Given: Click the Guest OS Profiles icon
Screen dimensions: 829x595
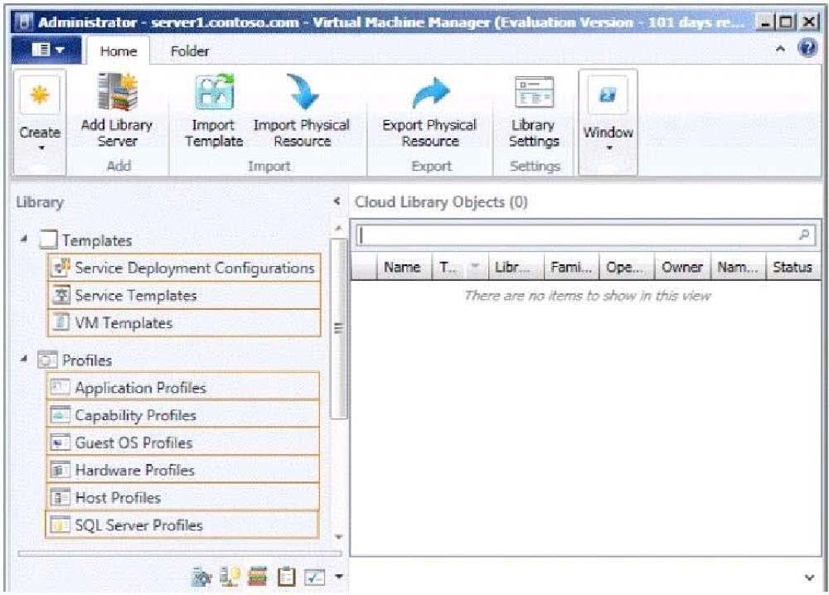Looking at the screenshot, I should tap(59, 442).
